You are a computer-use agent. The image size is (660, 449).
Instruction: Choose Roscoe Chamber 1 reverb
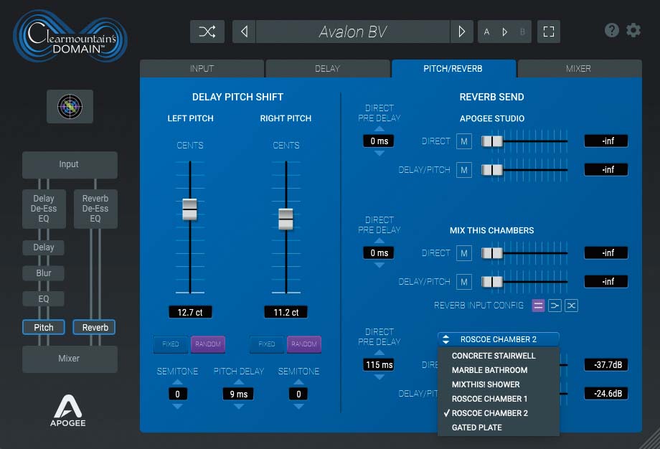(x=499, y=399)
